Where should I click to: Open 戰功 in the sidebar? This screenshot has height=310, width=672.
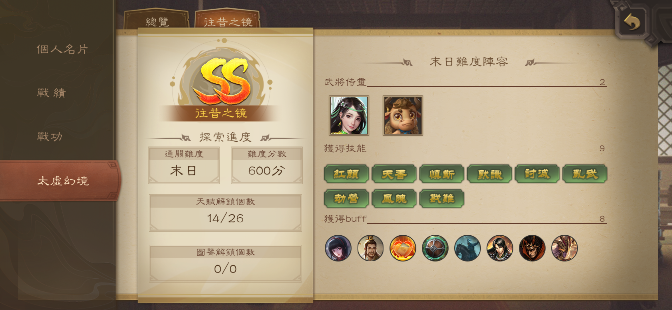point(50,137)
